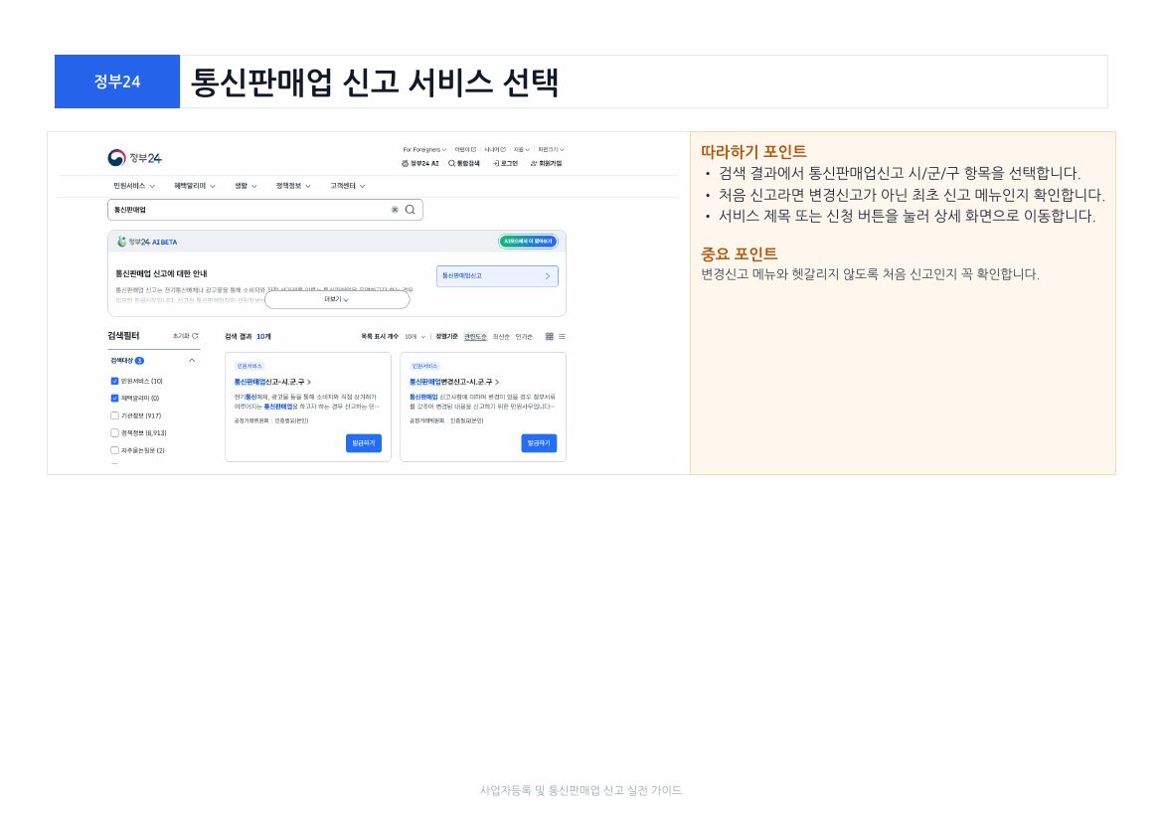Open 통신판매업신고 AI suggestion link
Screen dimensions: 1163x822
coord(497,276)
